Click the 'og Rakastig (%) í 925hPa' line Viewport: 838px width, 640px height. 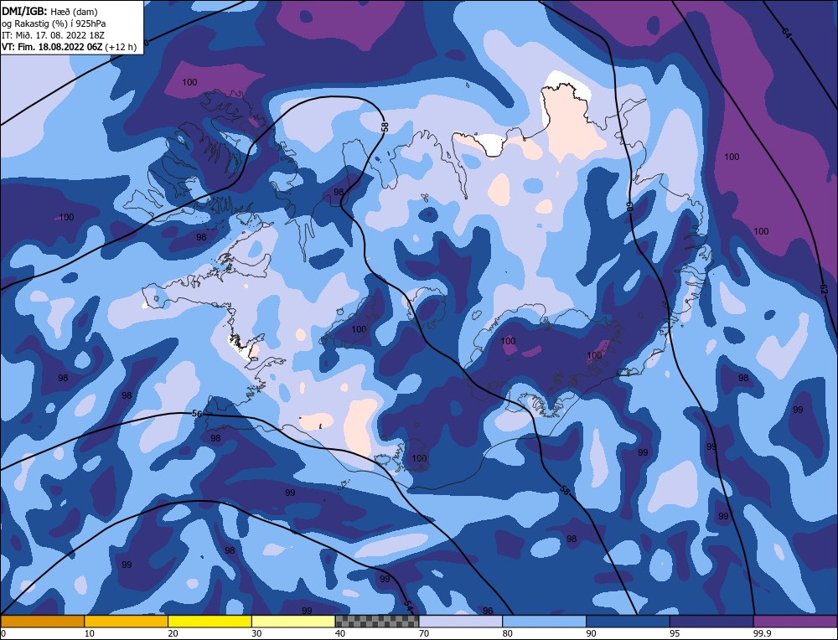coord(54,23)
